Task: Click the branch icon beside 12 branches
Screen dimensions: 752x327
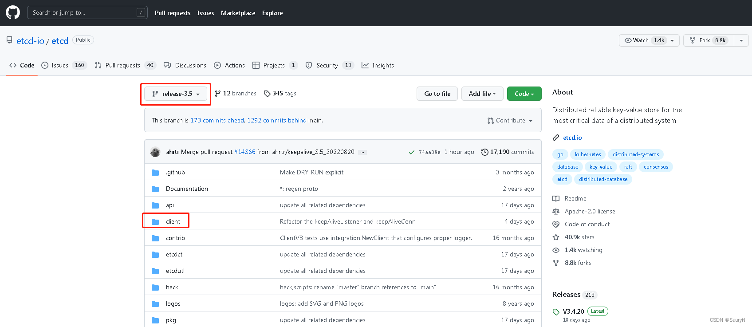Action: pyautogui.click(x=217, y=94)
